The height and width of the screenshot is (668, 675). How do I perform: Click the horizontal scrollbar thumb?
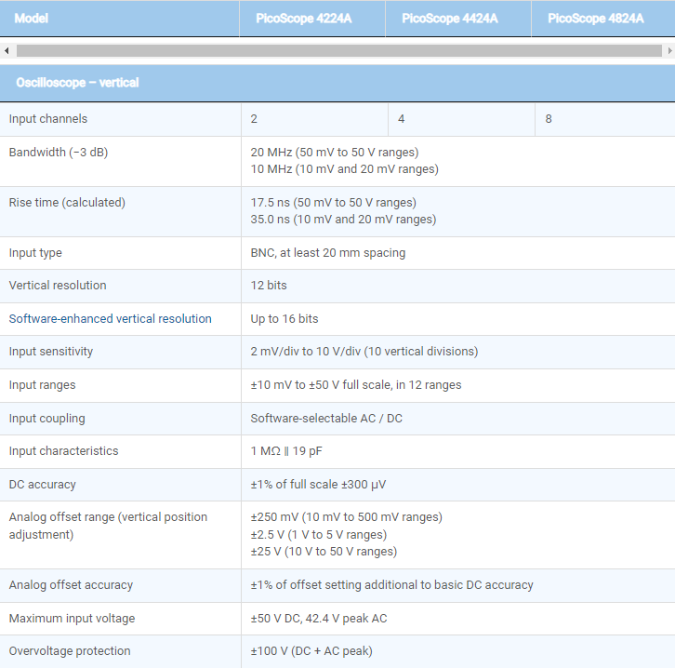pos(339,51)
